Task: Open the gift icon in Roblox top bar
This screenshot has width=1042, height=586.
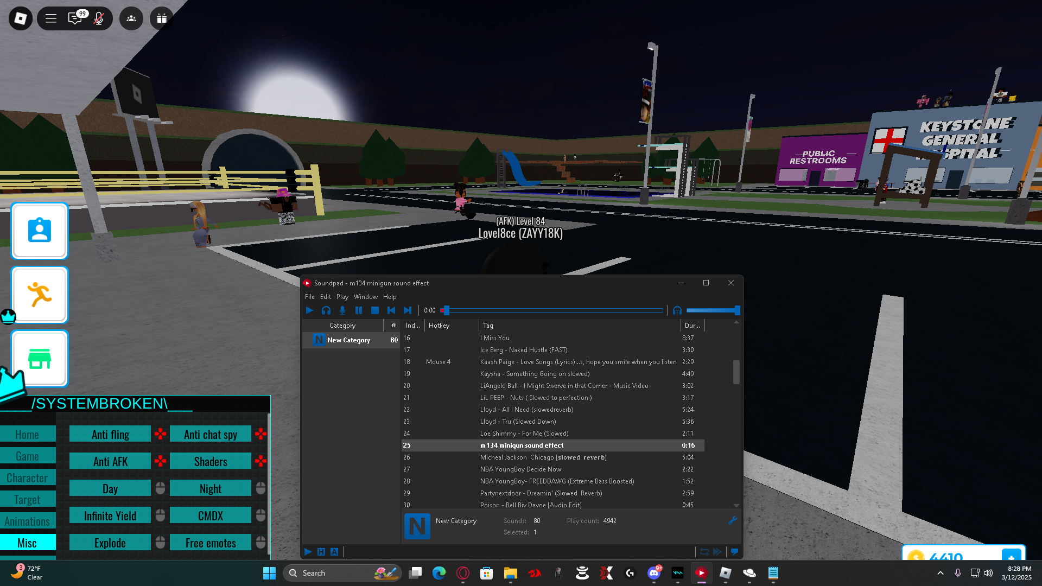Action: click(x=162, y=18)
